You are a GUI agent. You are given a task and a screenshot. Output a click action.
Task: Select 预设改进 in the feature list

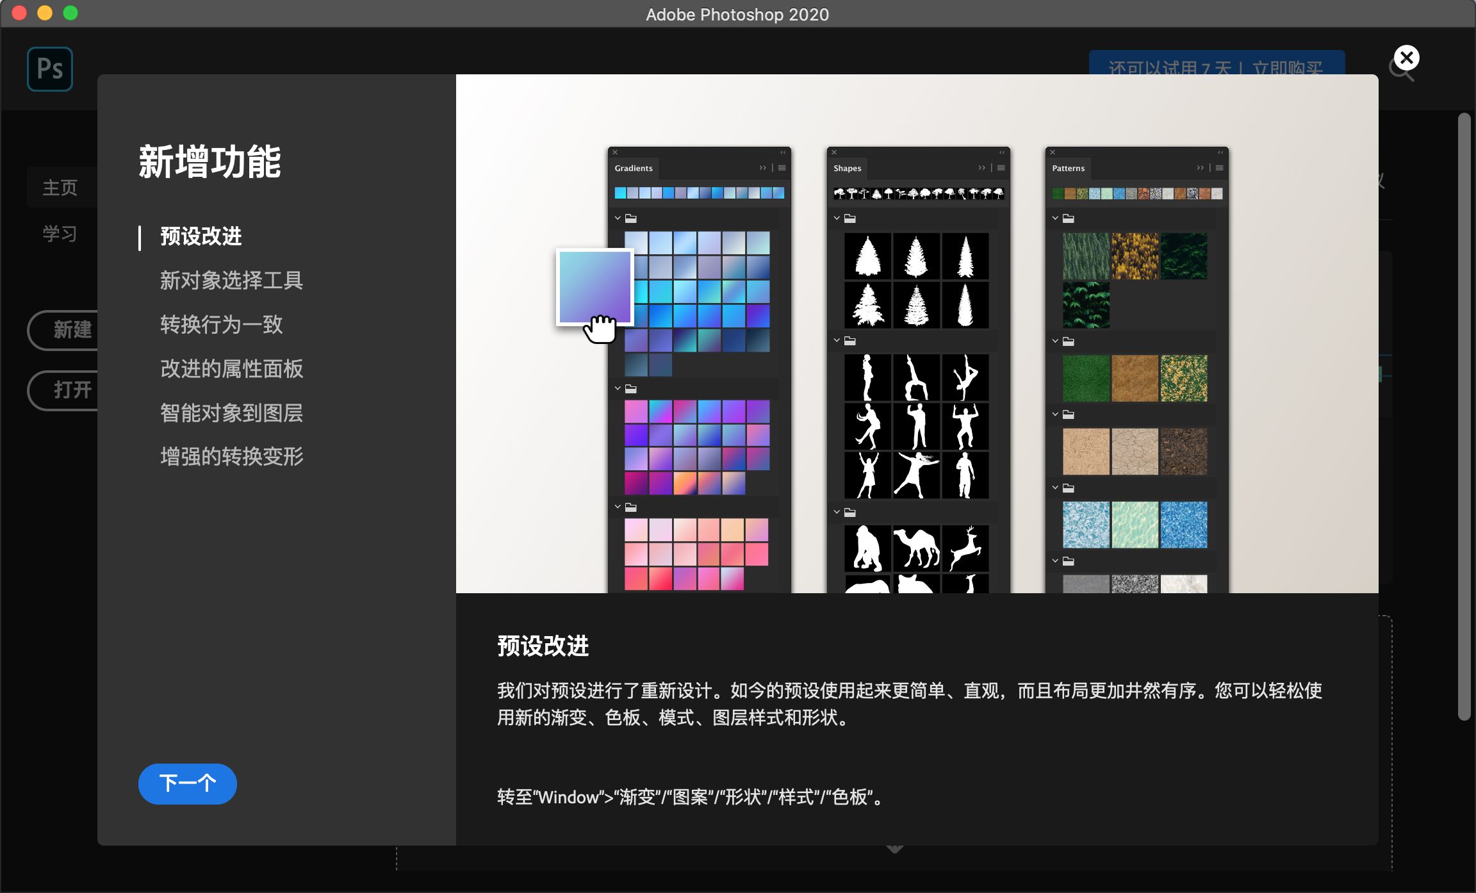[x=201, y=236]
